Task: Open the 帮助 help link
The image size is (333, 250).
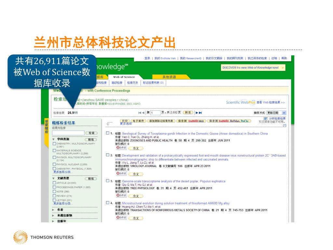Action: click(x=284, y=58)
